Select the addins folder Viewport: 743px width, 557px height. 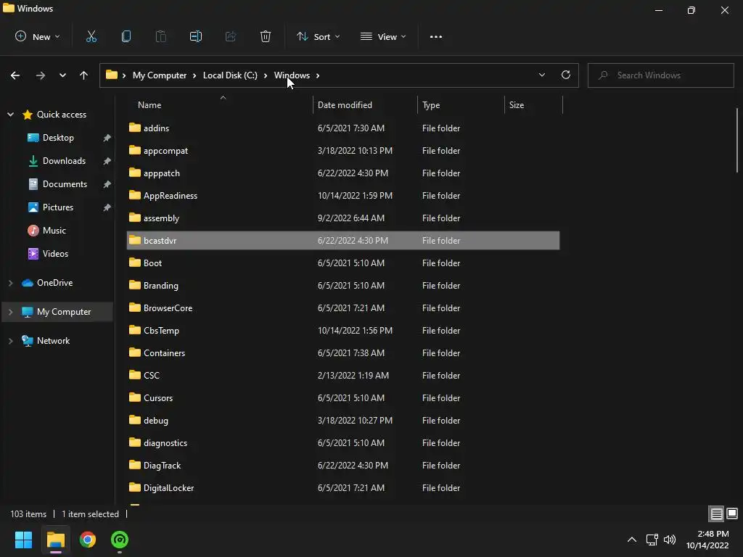click(343, 128)
